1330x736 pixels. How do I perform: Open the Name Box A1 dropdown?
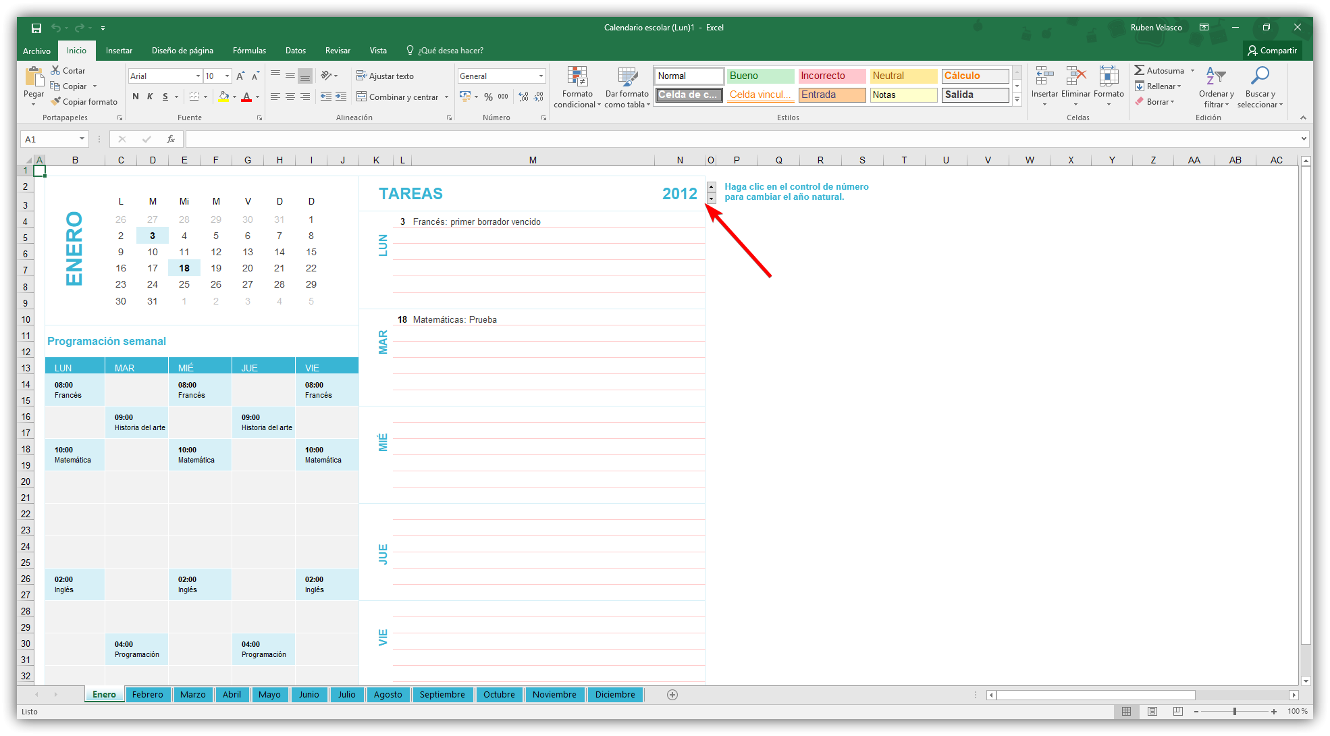pyautogui.click(x=82, y=139)
